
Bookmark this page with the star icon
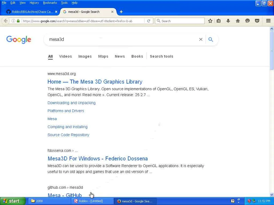pyautogui.click(x=210, y=21)
